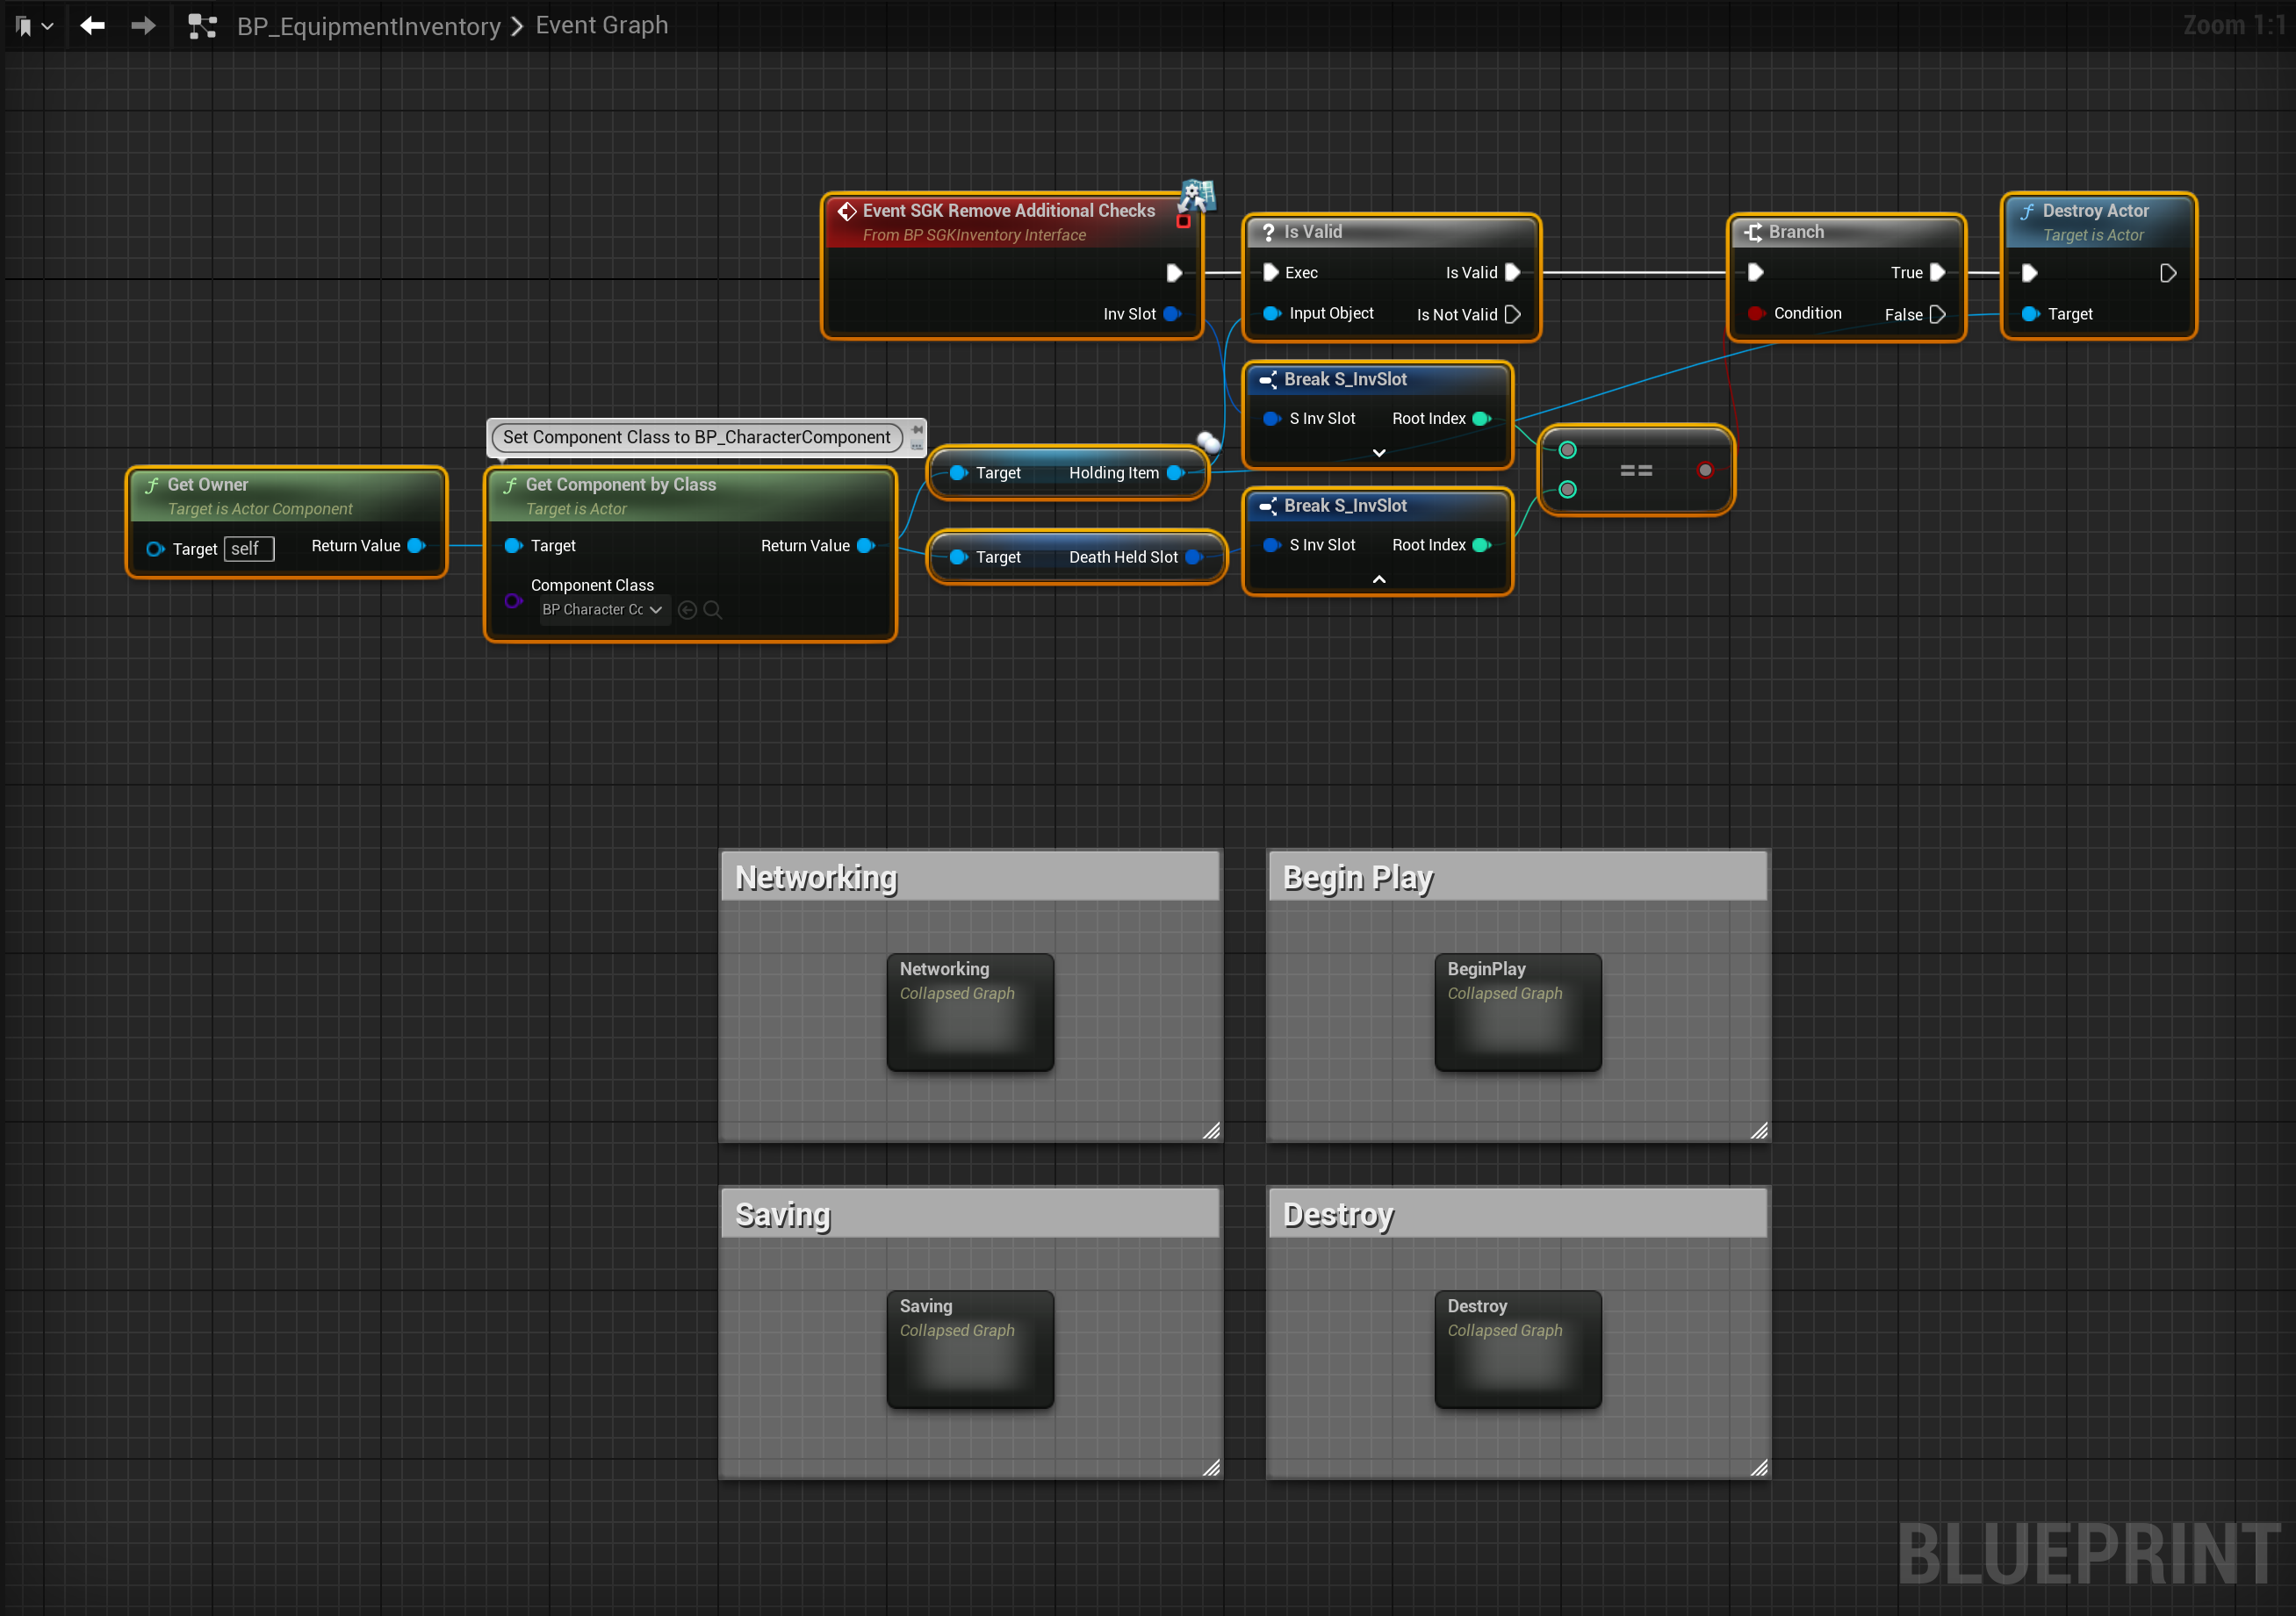Click the Branch node's red Condition pin

tap(1755, 314)
